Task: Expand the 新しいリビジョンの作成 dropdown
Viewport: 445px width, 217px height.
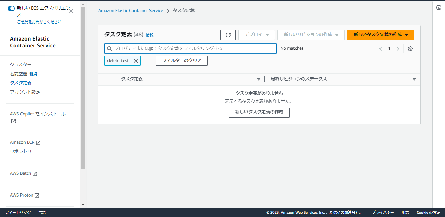Action: pyautogui.click(x=311, y=34)
